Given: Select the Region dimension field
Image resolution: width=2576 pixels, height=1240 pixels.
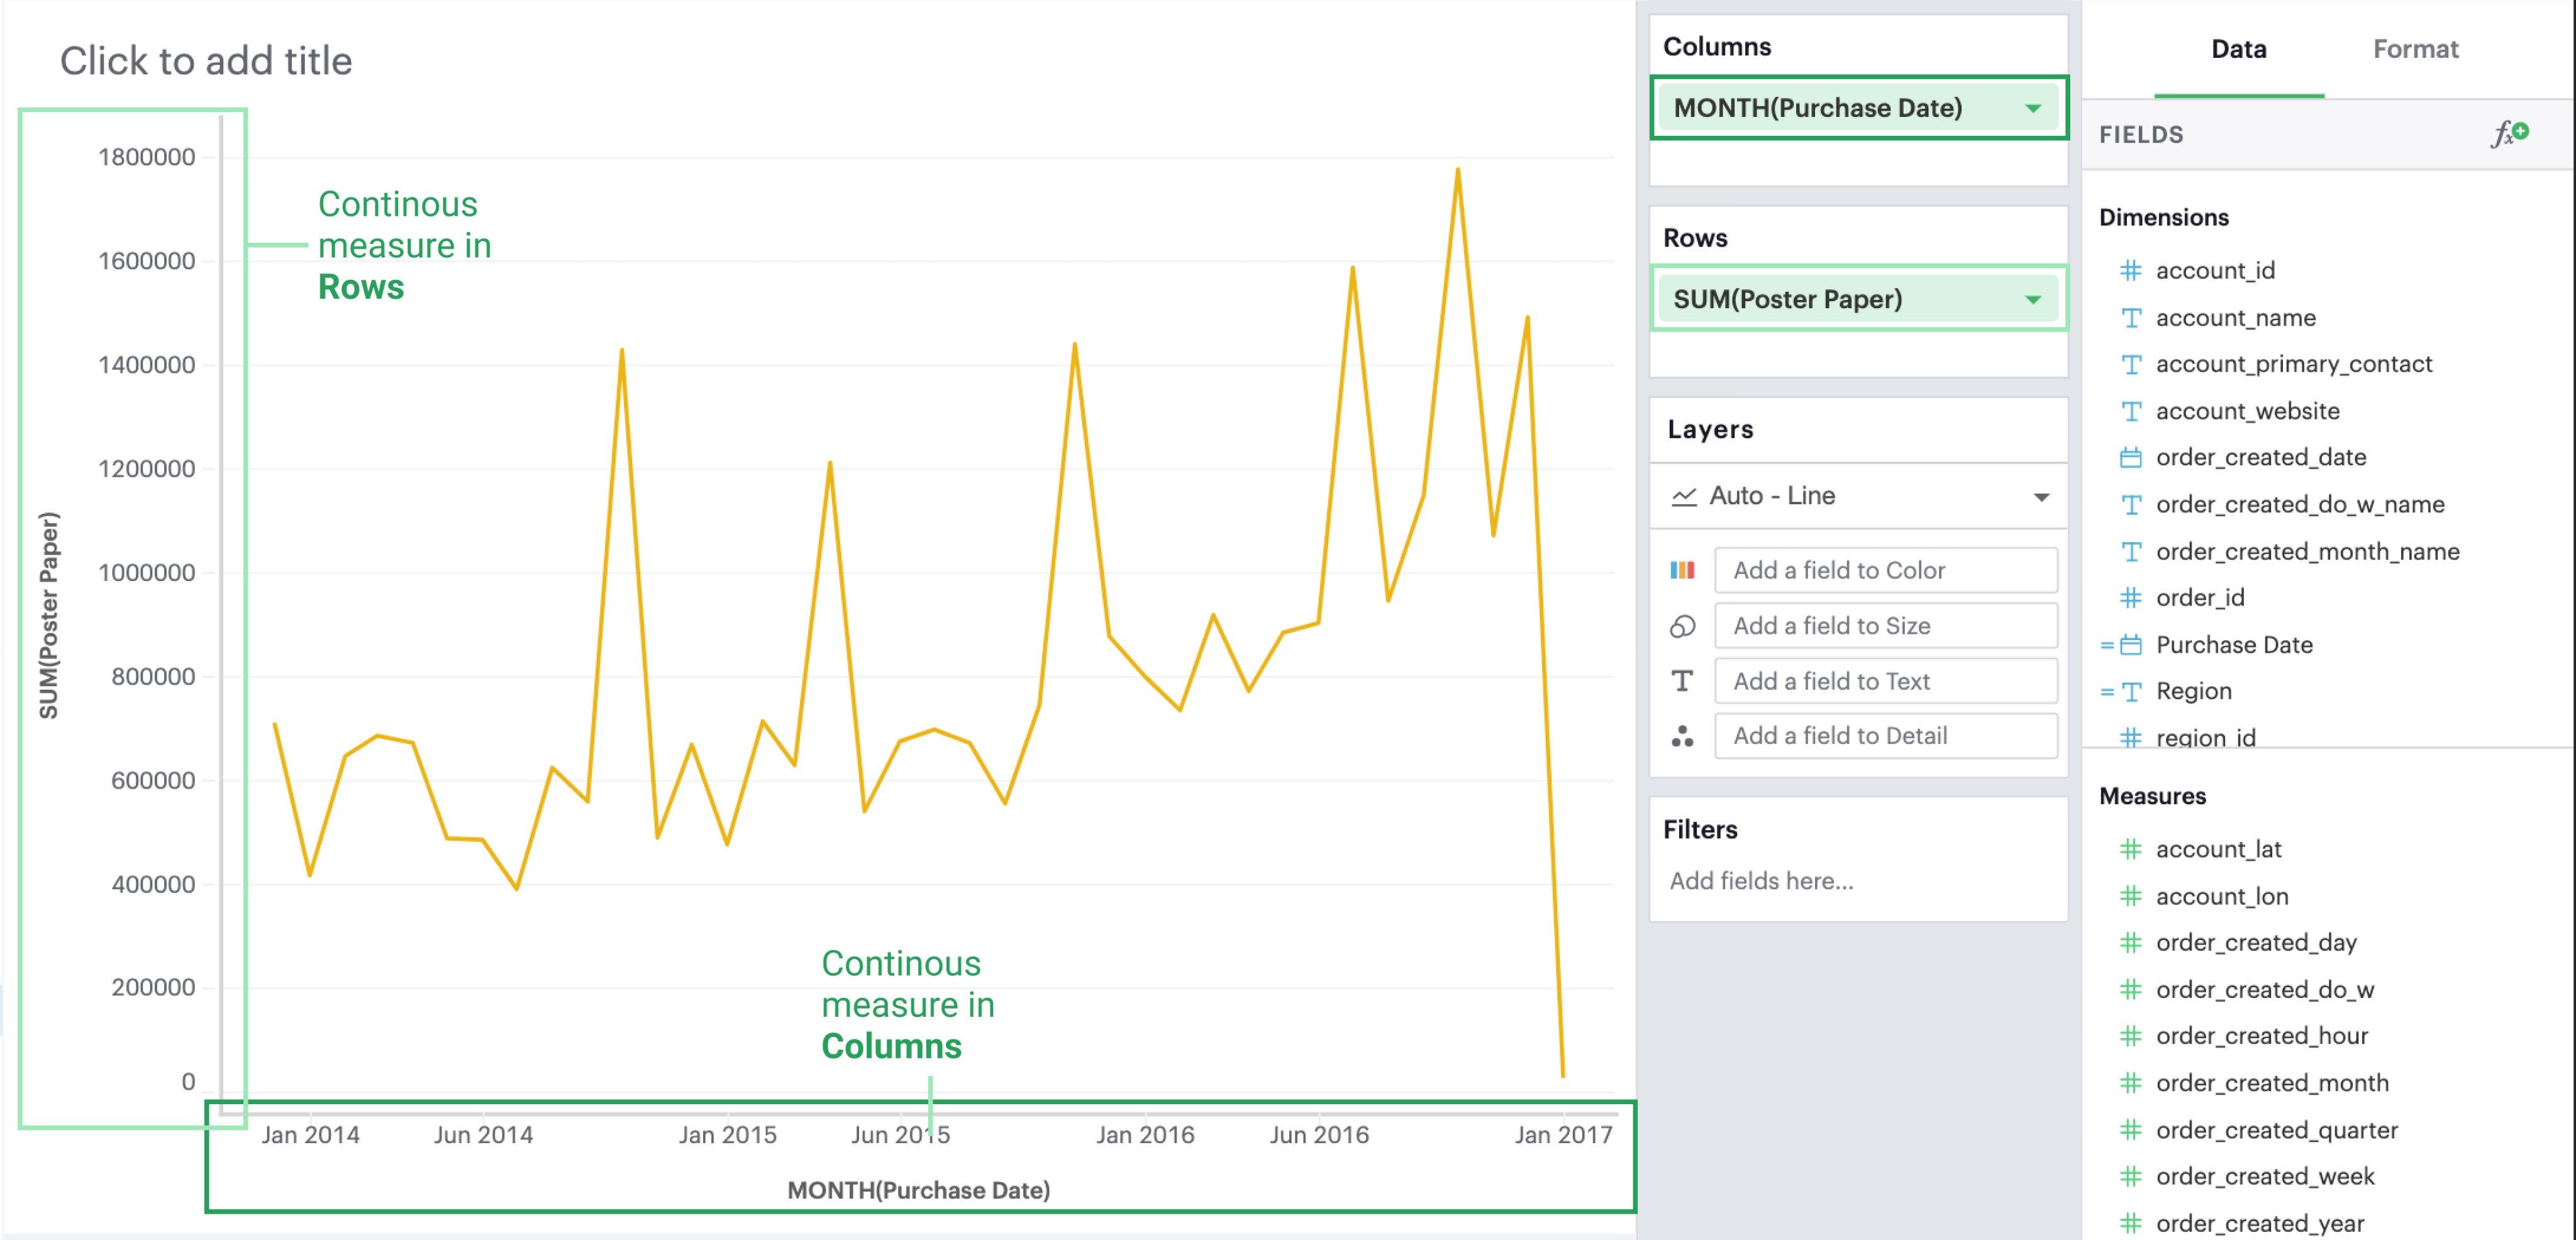Looking at the screenshot, I should [x=2193, y=691].
